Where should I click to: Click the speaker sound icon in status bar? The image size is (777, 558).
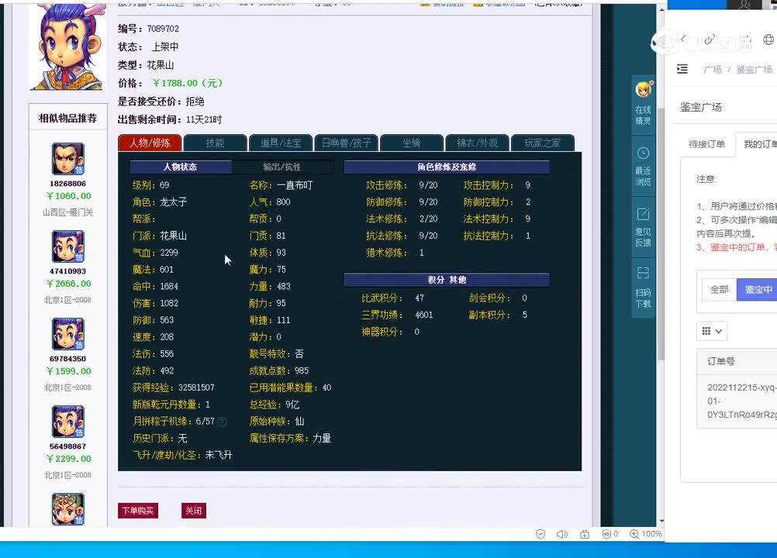point(562,534)
